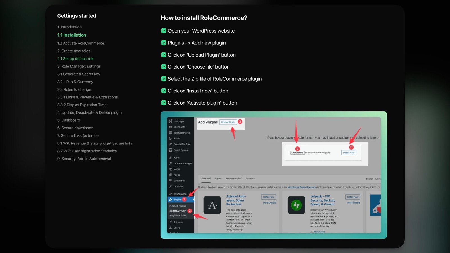Toggle the 'Click on Install now button' step
The width and height of the screenshot is (450, 253).
pos(164,91)
